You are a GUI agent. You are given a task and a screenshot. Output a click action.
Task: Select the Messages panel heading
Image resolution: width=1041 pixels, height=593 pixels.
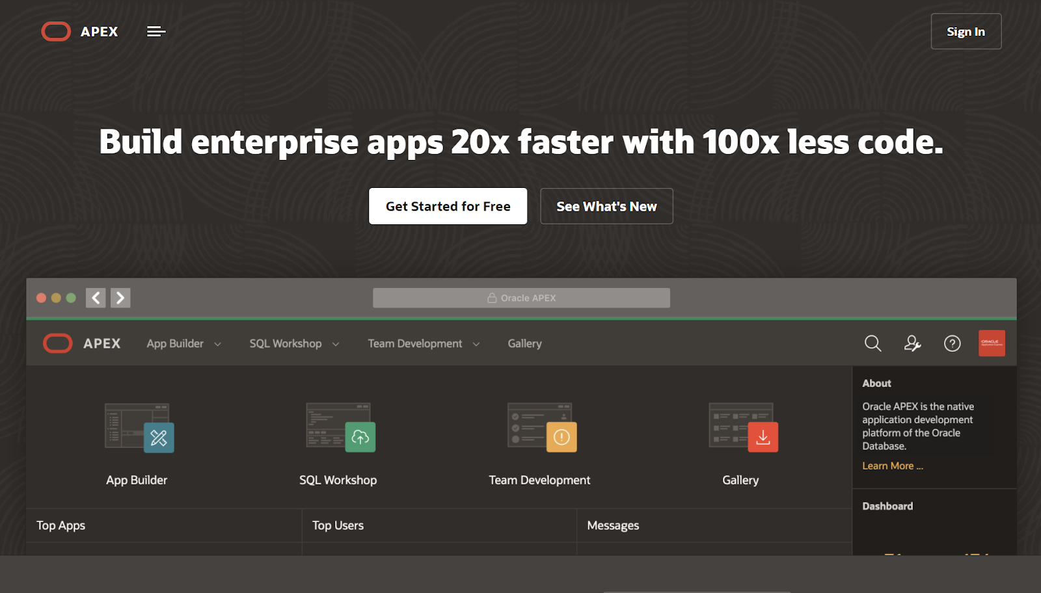coord(613,525)
